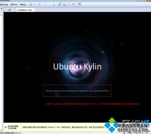This screenshot has height=134, width=151.
Task: Click the Send Ctrl+Alt+Del toolbar icon
Action: 39,5
